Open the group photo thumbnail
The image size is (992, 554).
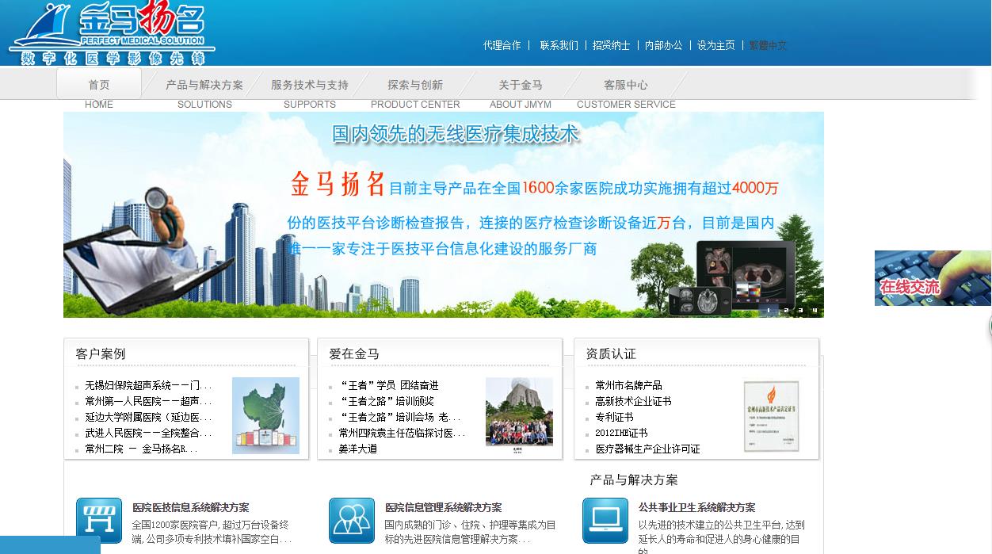[x=519, y=415]
